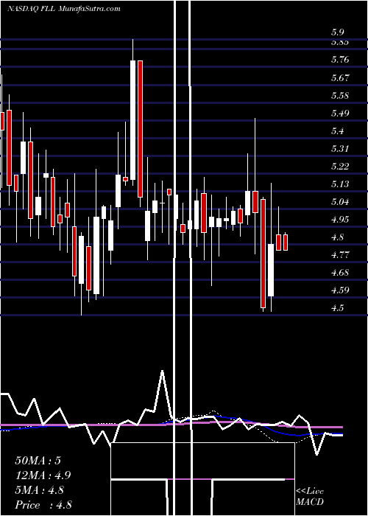Click the 5.49 price axis label
Image resolution: width=368 pixels, height=516 pixels.
340,114
